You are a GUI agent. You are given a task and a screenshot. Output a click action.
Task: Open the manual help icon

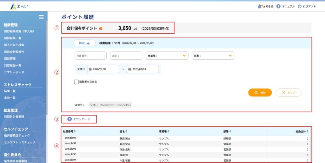(x=278, y=6)
